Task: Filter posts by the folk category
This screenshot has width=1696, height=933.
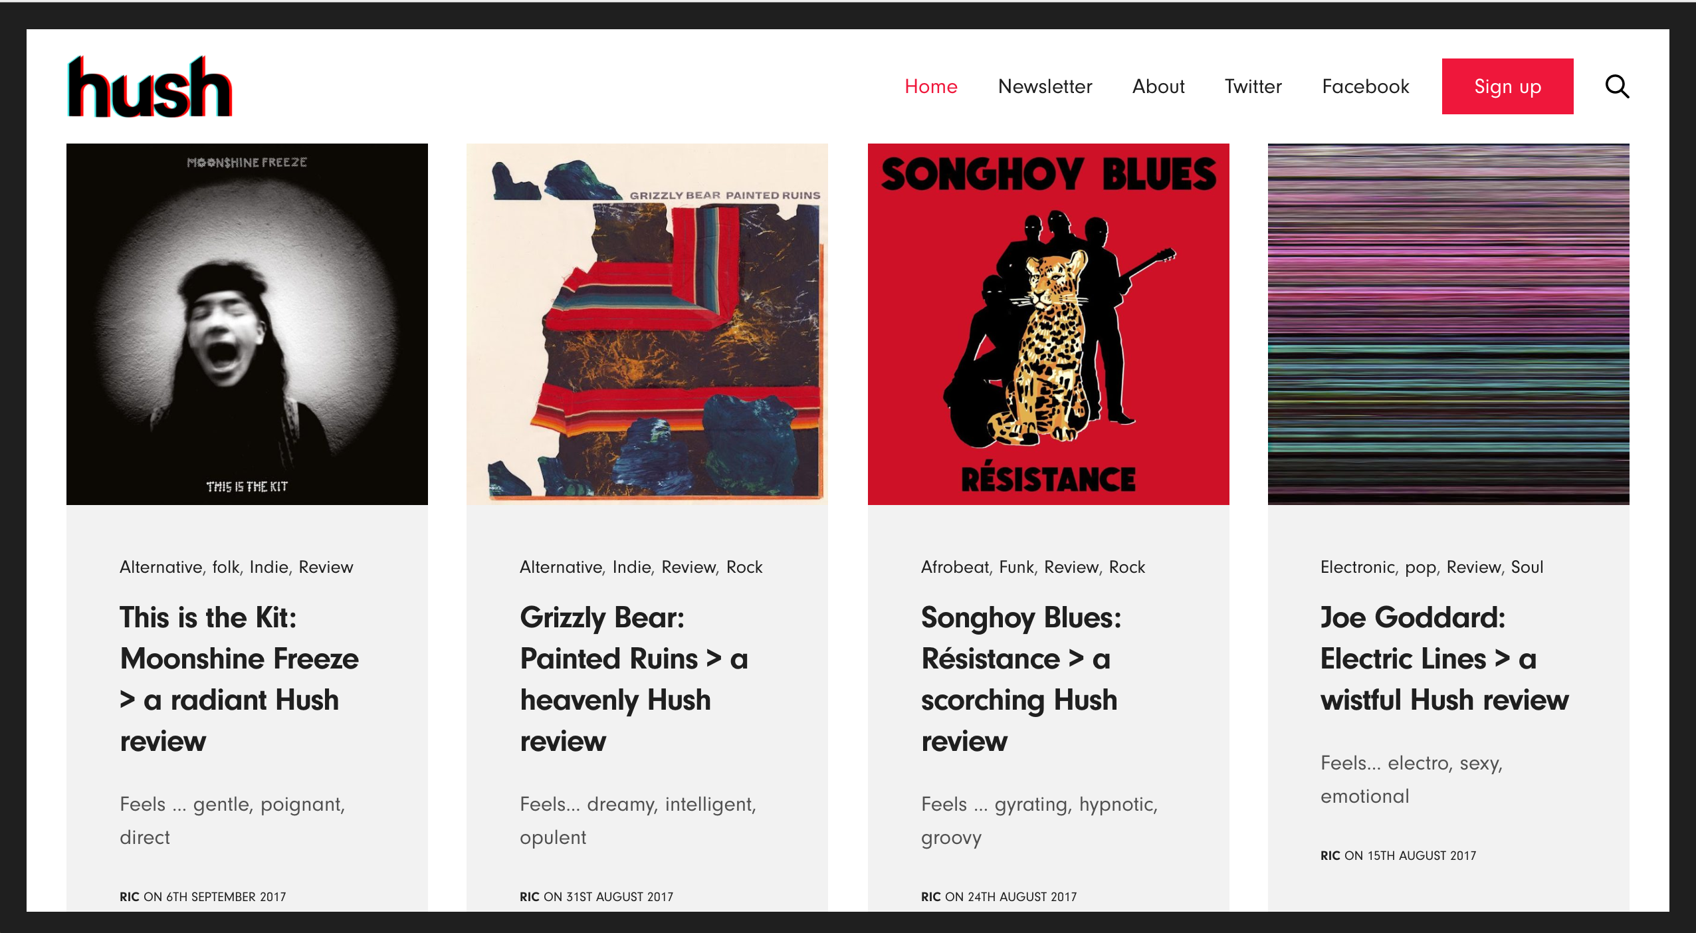Action: coord(226,567)
